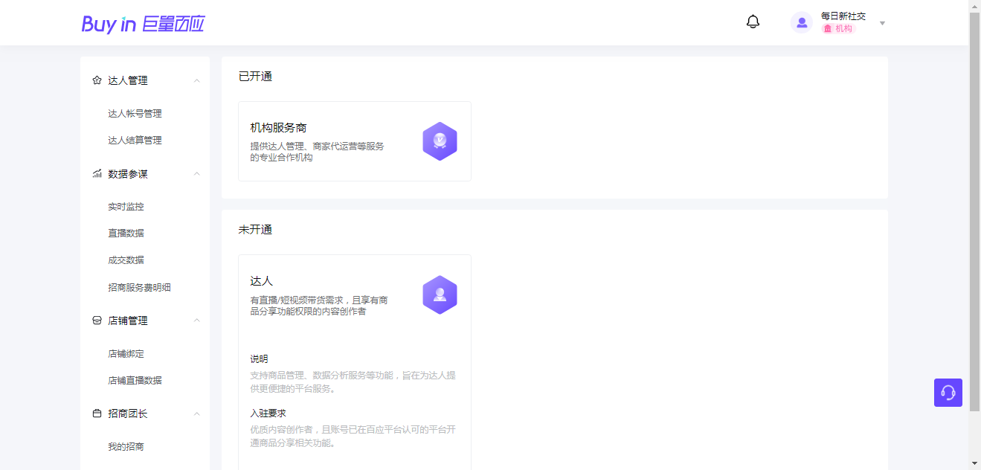The height and width of the screenshot is (470, 981).
Task: Open the notification bell
Action: click(753, 22)
